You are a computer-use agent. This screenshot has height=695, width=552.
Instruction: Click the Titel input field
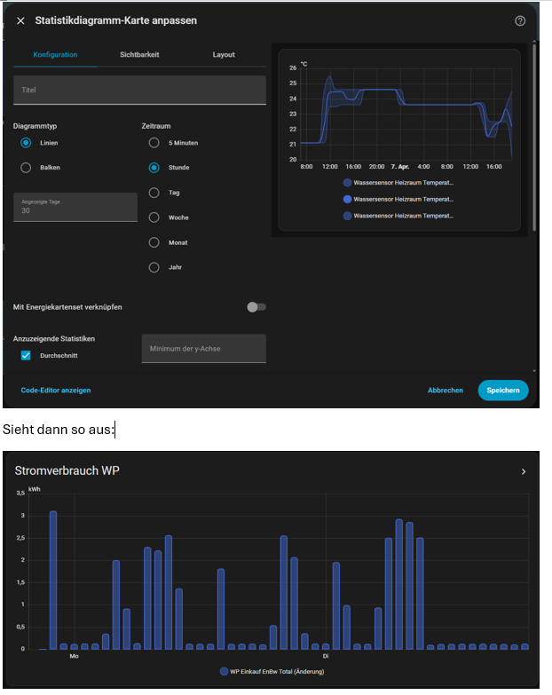[x=139, y=91]
